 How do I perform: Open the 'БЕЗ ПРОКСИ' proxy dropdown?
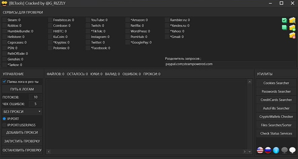tap(22, 112)
